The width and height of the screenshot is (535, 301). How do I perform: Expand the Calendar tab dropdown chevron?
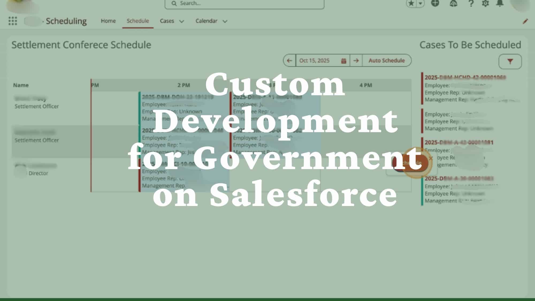(x=225, y=21)
